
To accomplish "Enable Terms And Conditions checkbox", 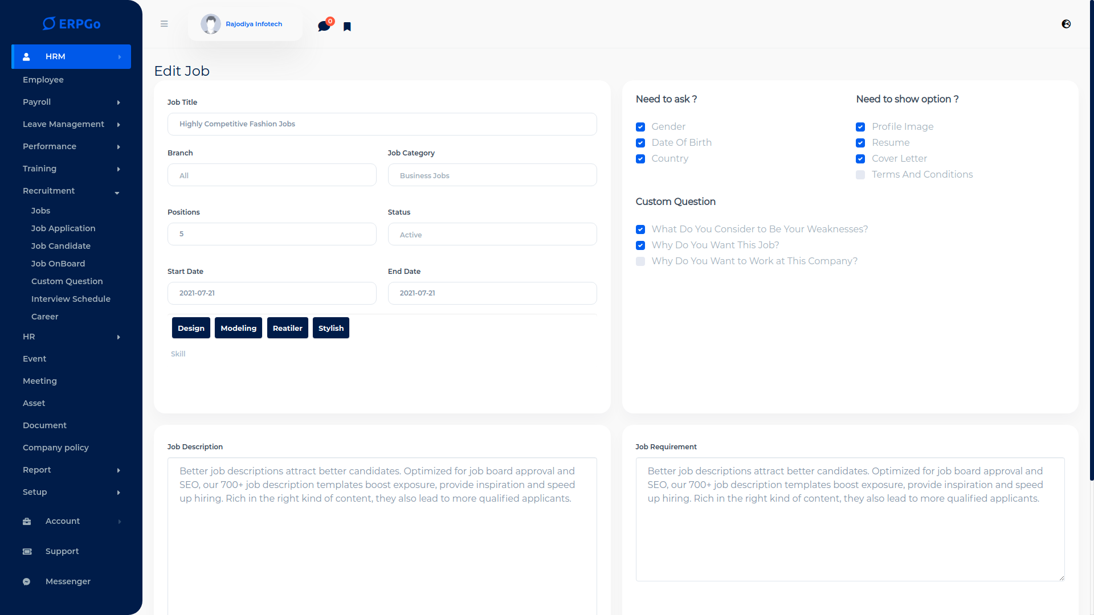I will (x=860, y=175).
